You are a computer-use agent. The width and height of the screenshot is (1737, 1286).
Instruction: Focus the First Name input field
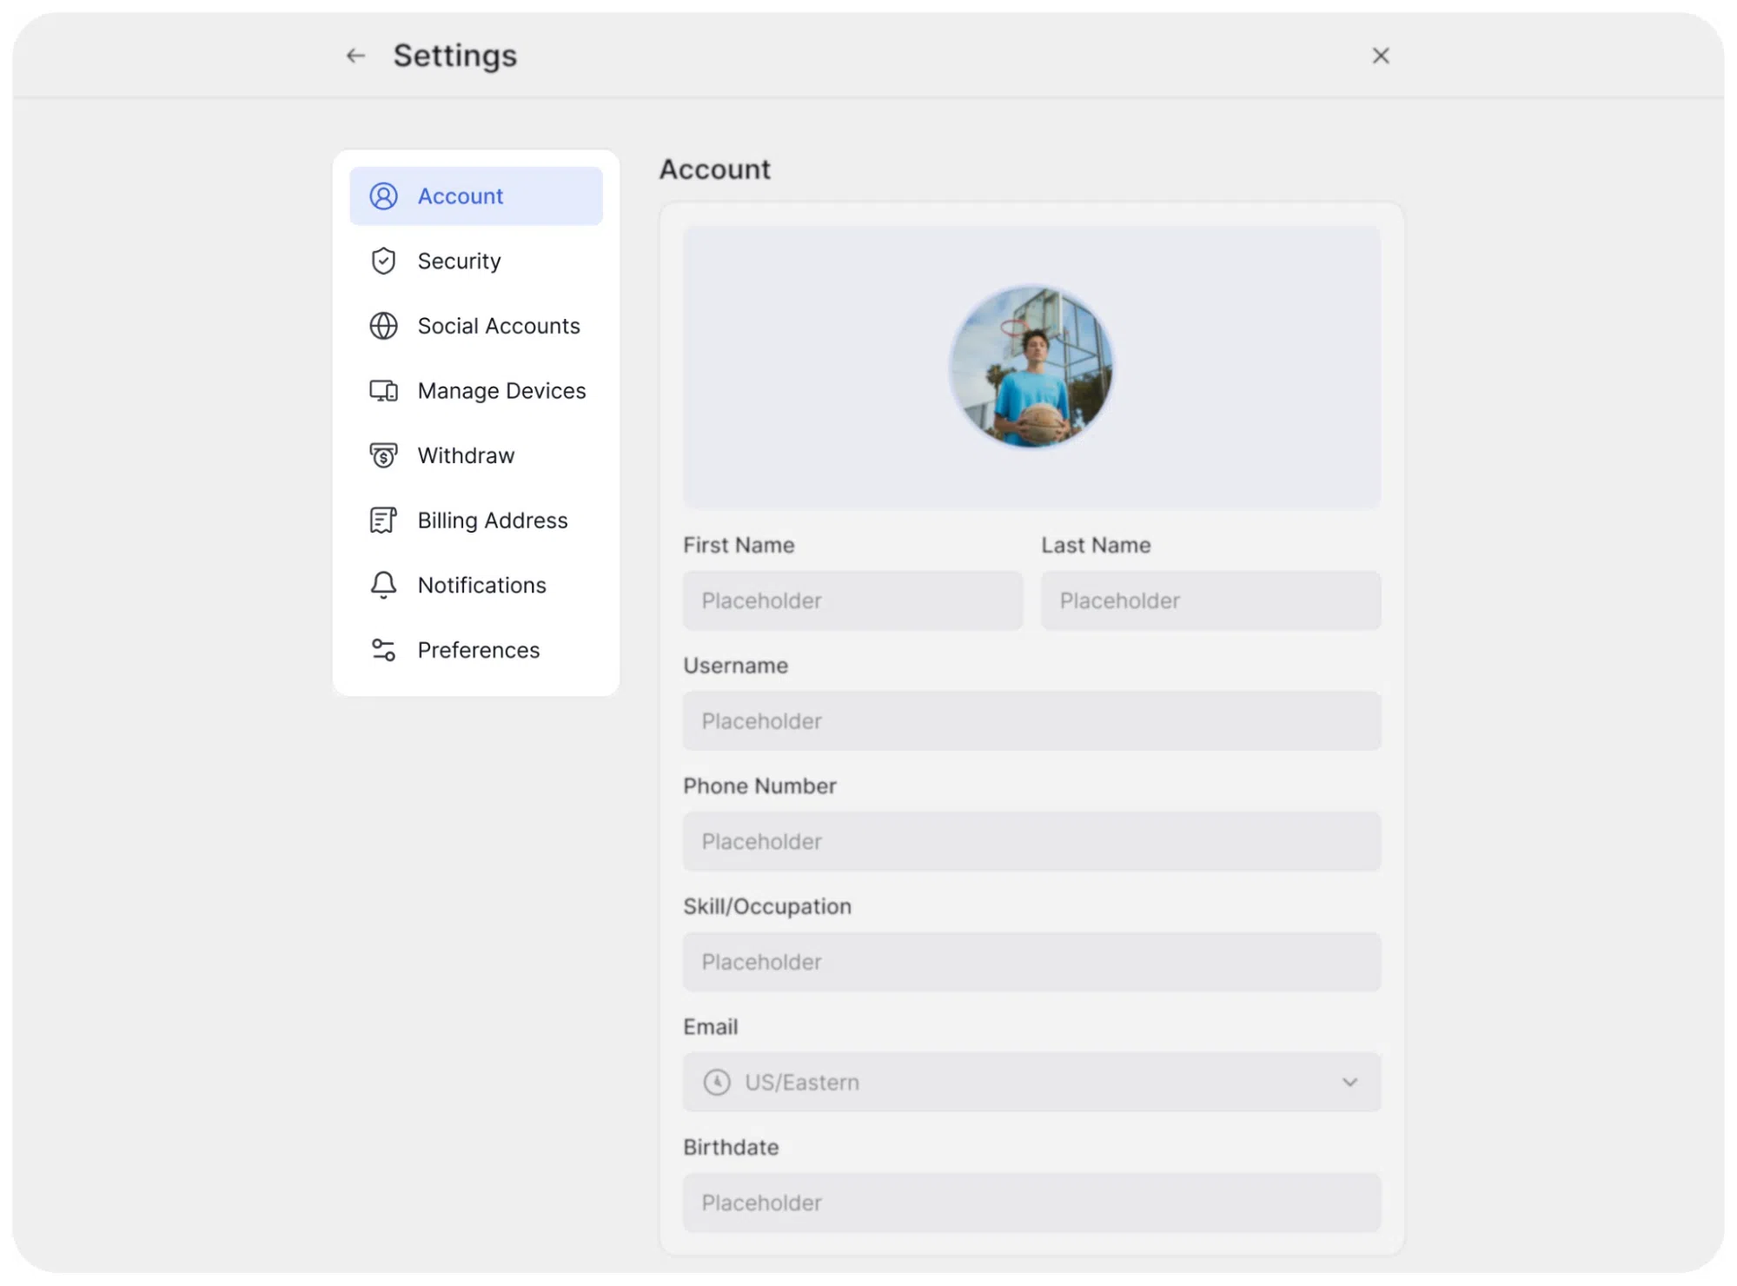click(852, 600)
